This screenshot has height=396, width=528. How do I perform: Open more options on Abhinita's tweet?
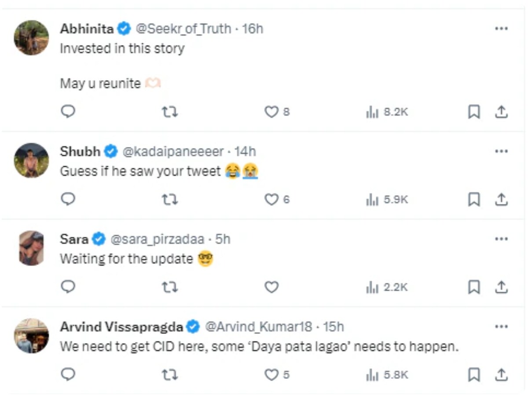tap(501, 29)
